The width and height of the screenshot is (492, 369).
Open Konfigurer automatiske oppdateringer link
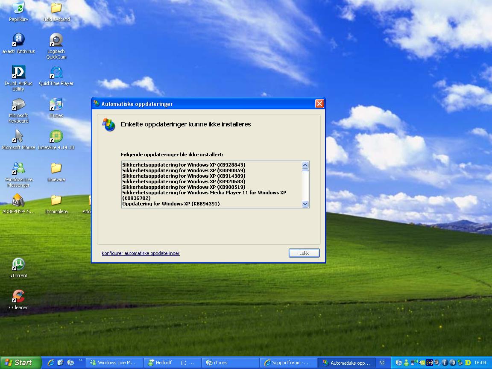141,253
